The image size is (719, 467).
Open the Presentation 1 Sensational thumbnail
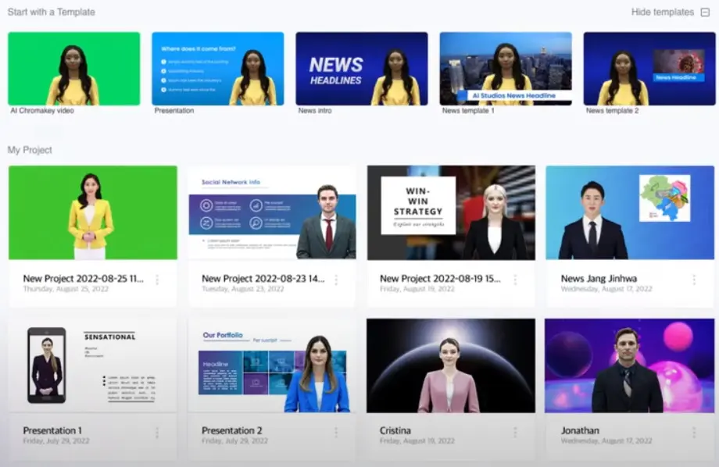[x=93, y=365]
